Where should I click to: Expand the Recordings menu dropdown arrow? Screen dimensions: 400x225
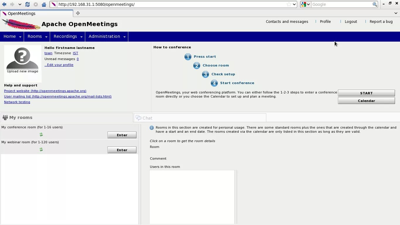pos(81,37)
